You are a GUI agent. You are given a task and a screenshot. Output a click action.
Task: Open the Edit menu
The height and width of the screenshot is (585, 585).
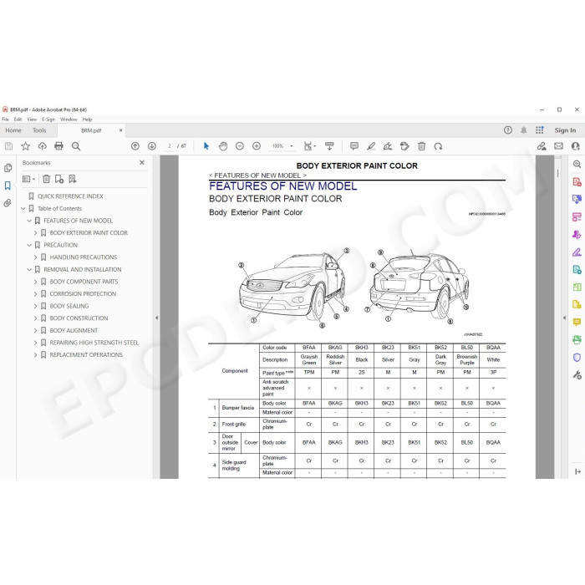(x=18, y=120)
